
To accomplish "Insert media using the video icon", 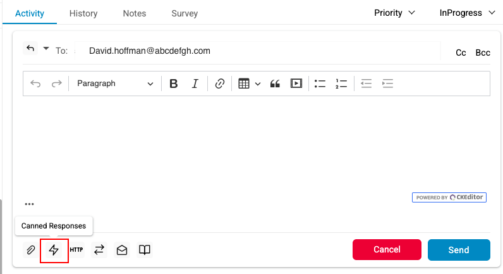I will [296, 84].
